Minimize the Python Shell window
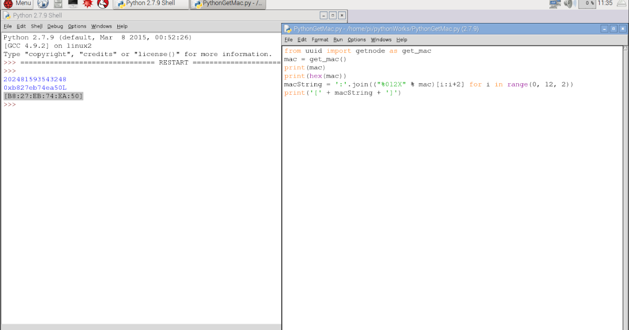The width and height of the screenshot is (629, 330). [x=323, y=16]
